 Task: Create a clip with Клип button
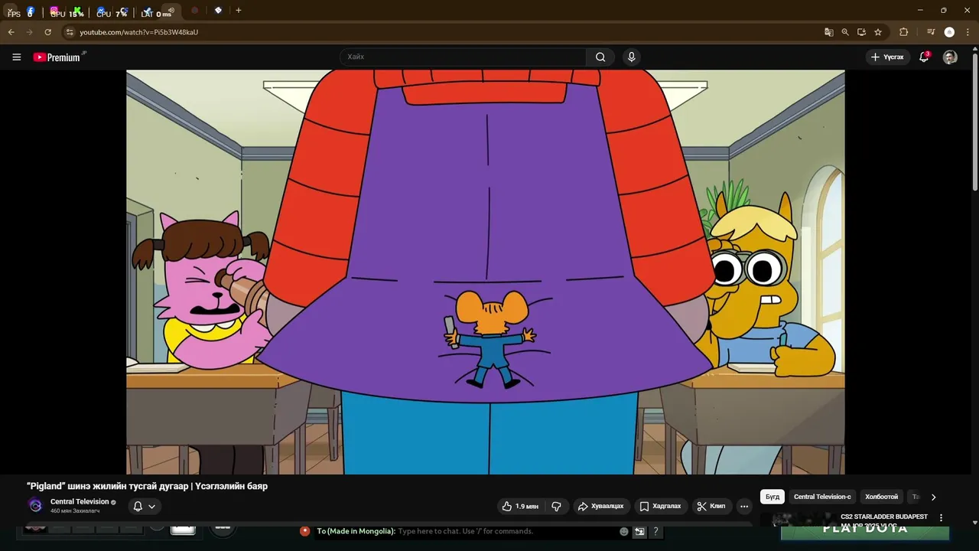(x=711, y=506)
